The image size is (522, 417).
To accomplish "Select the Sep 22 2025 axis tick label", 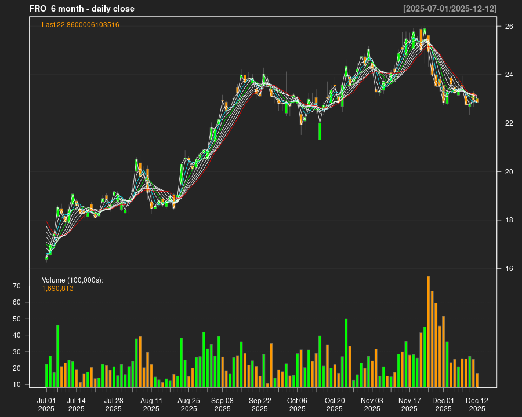I will 260,404.
